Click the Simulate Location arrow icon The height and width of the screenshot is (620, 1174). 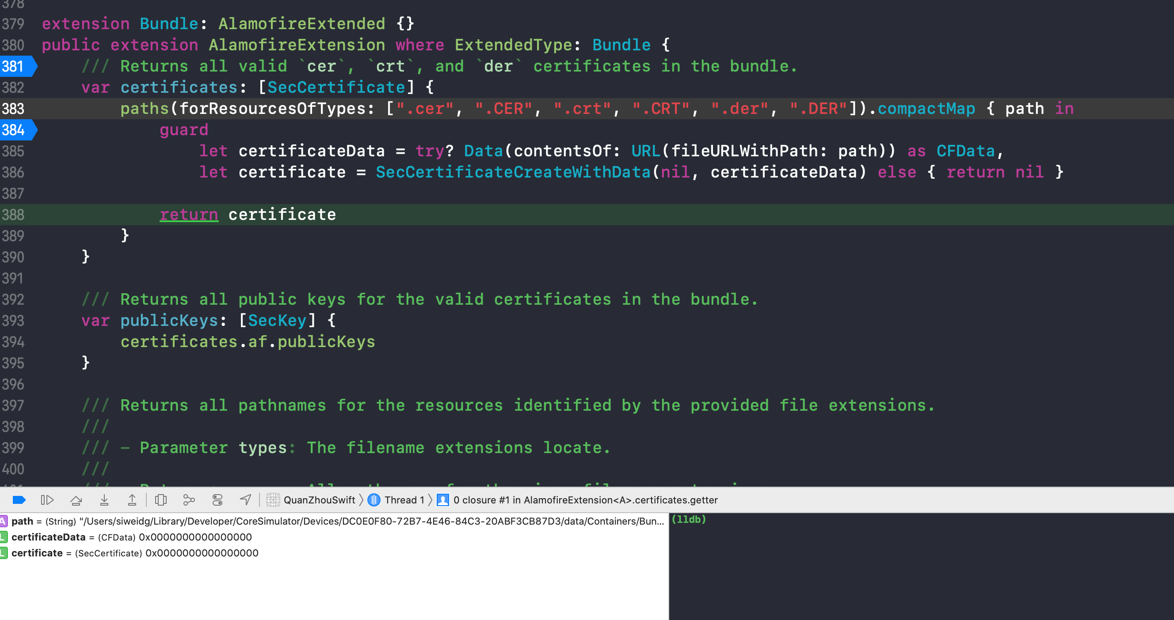tap(246, 500)
